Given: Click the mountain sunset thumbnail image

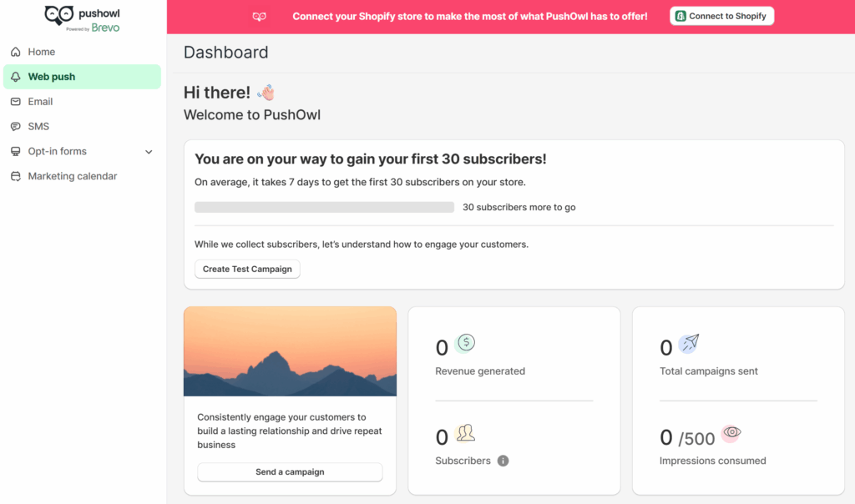Looking at the screenshot, I should (290, 351).
